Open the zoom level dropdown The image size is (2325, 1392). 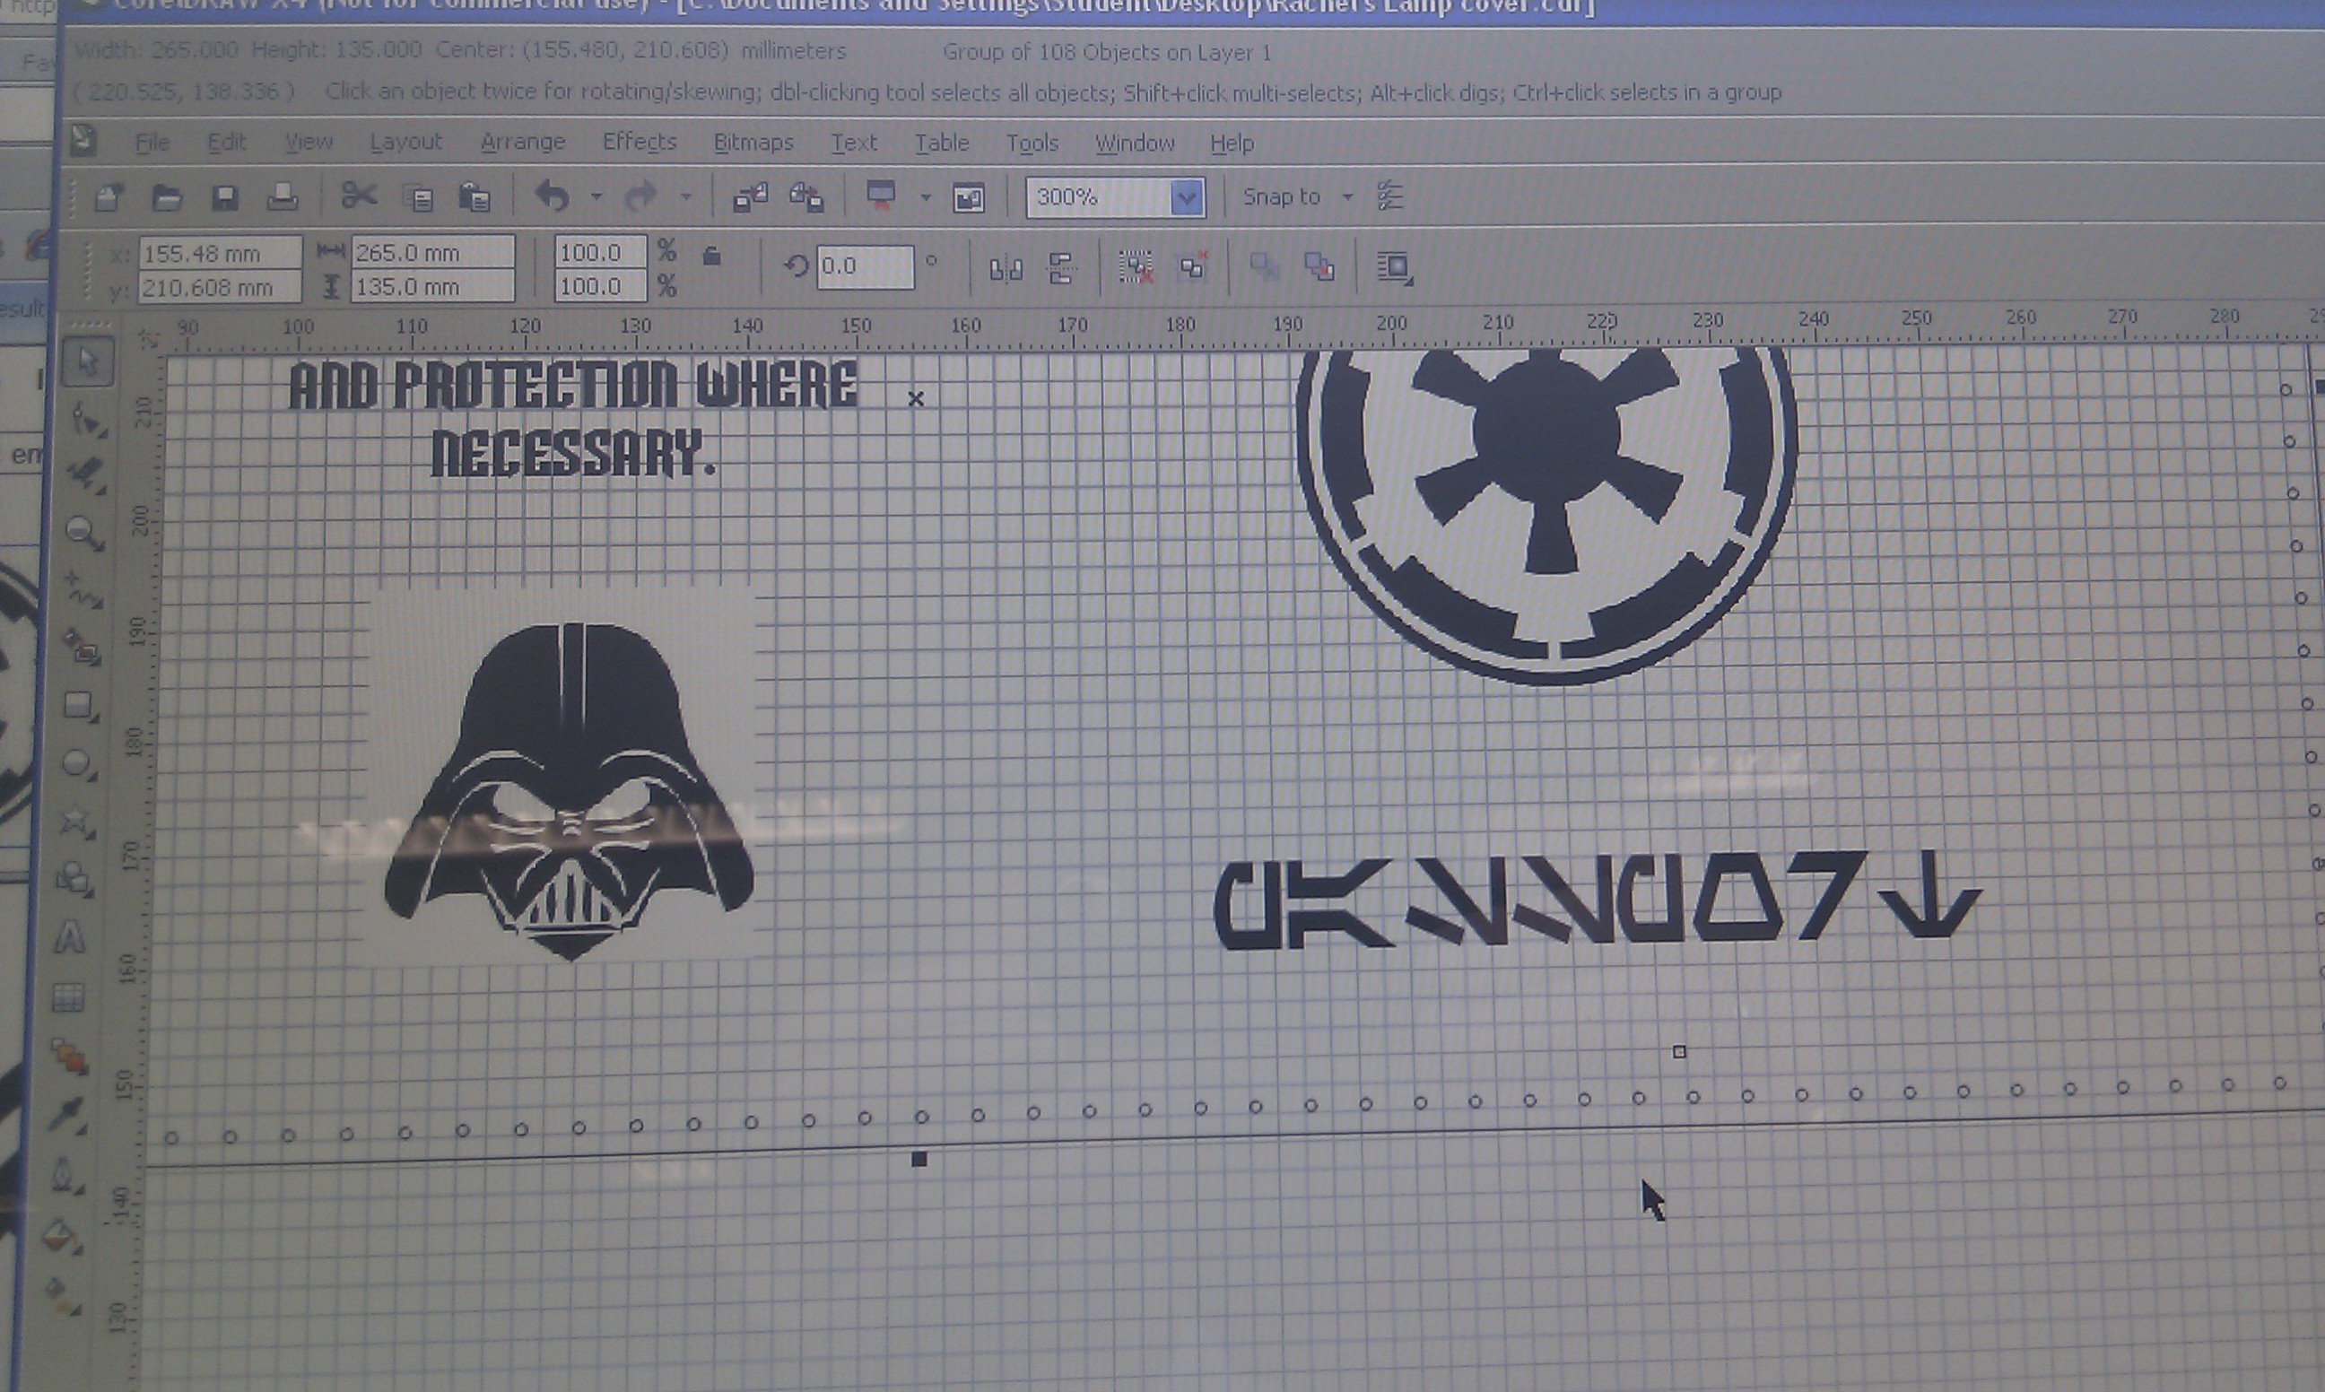pyautogui.click(x=1187, y=198)
